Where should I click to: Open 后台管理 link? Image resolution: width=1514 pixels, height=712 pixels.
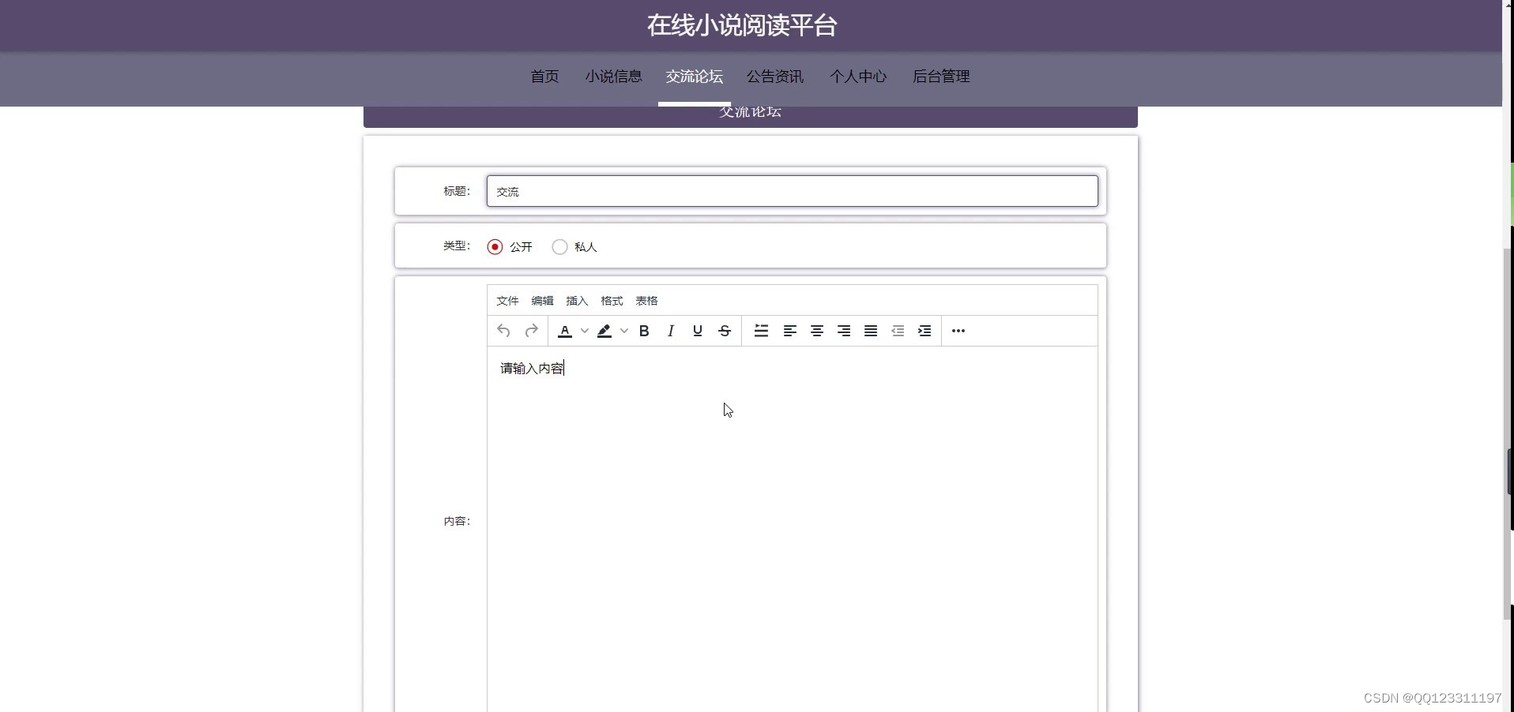tap(941, 77)
